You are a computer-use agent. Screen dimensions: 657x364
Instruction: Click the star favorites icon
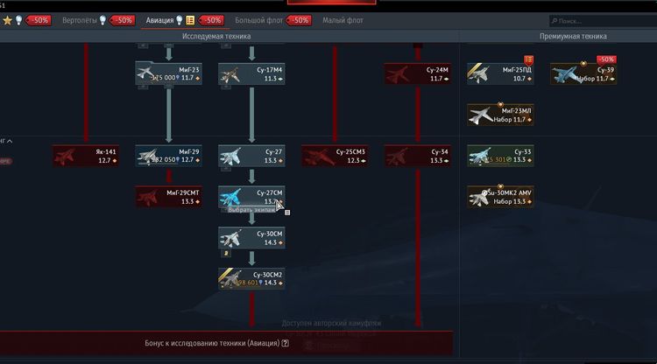(7, 20)
